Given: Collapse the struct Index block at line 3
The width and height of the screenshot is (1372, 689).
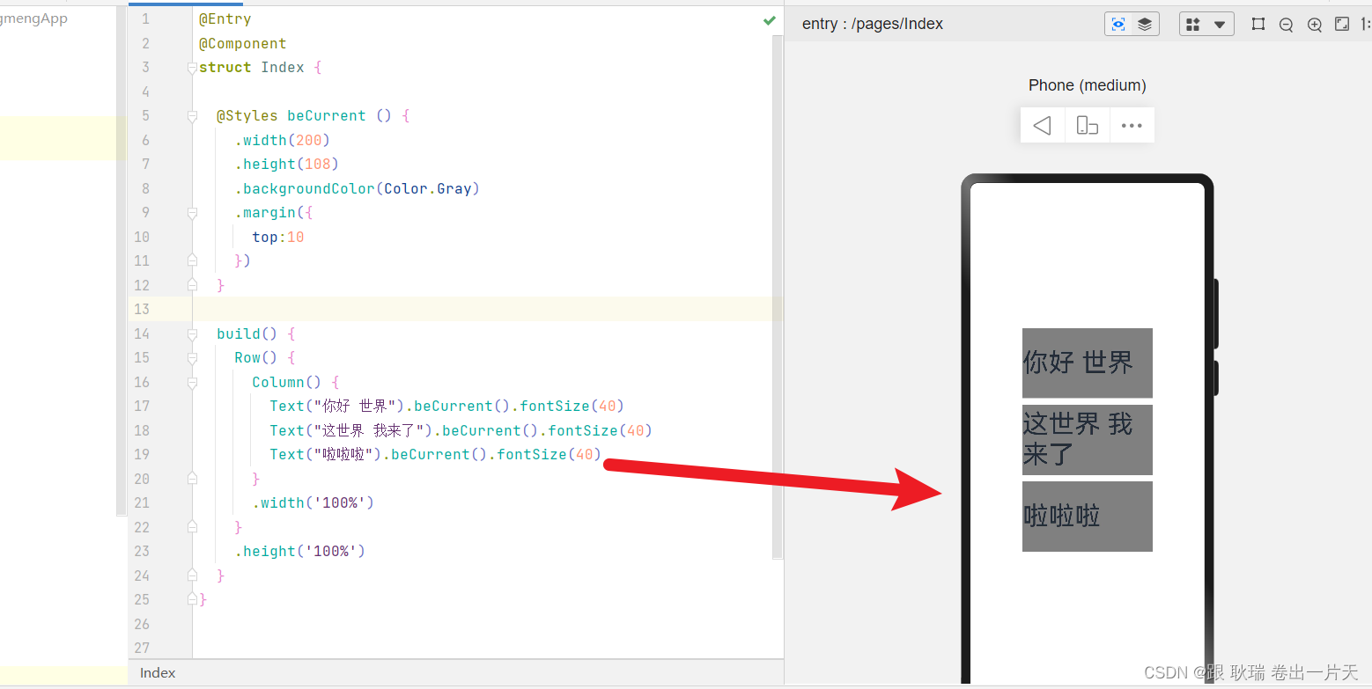Looking at the screenshot, I should click(192, 68).
